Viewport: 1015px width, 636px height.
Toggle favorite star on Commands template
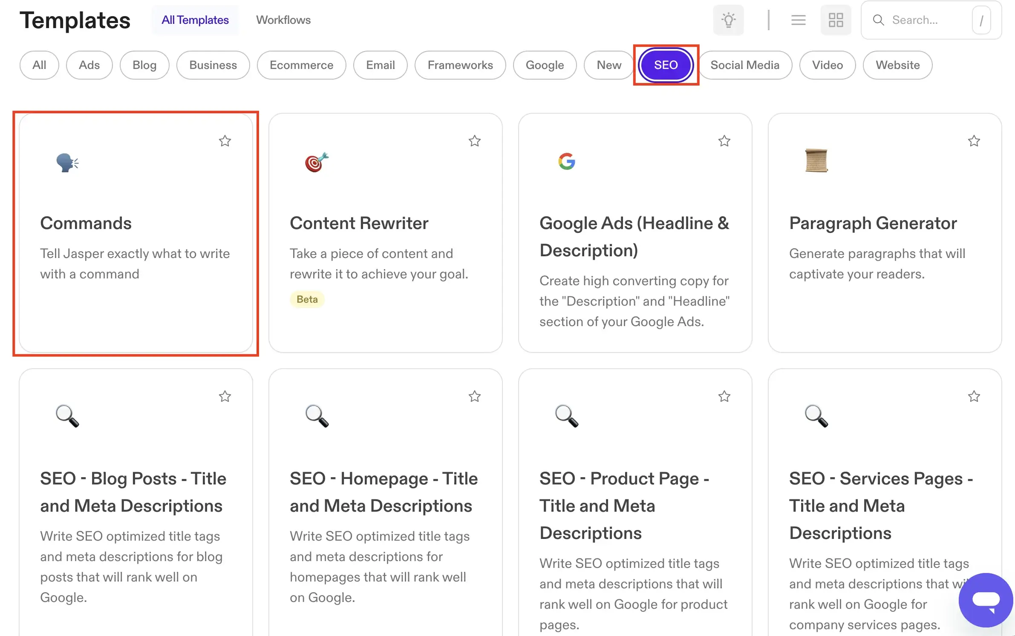pos(225,140)
